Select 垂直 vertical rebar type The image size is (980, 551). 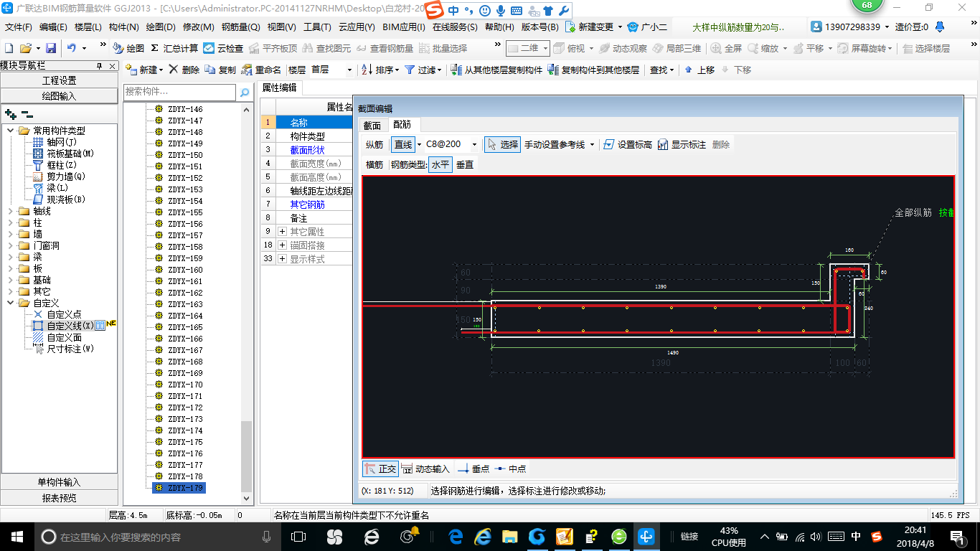(x=465, y=164)
